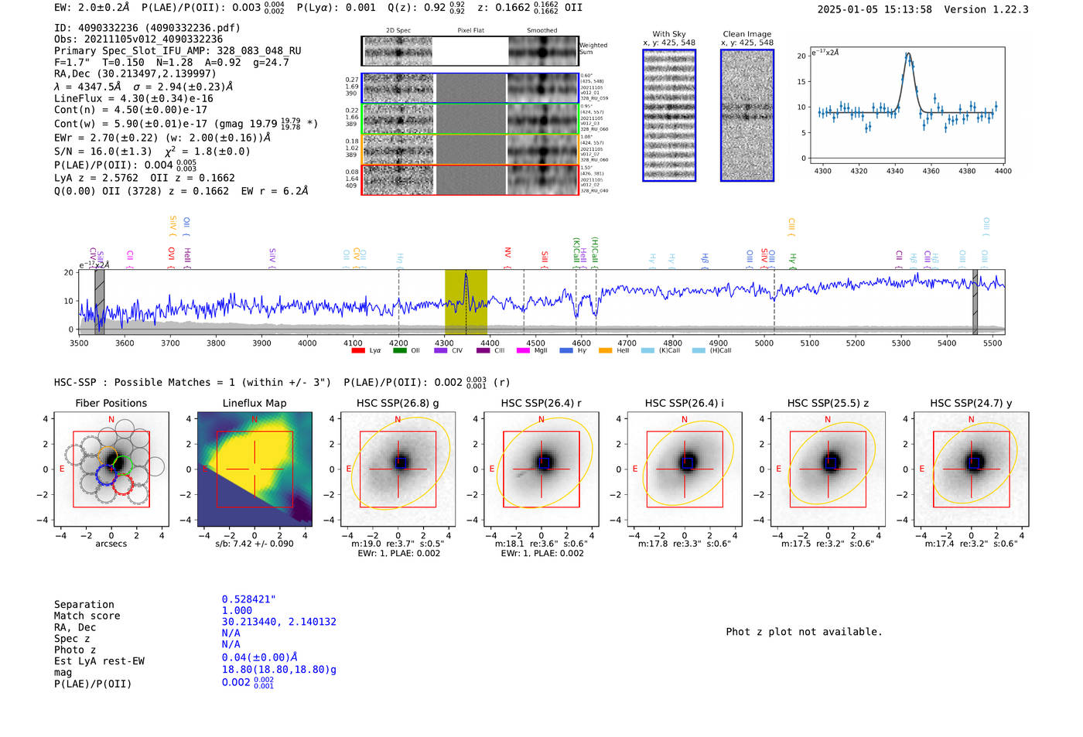Click the Est LyA rest-EW value 0.04(±0.00)Å

(260, 657)
